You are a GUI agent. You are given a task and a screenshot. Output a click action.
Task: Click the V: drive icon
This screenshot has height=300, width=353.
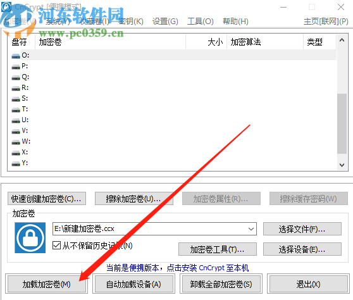pyautogui.click(x=16, y=132)
